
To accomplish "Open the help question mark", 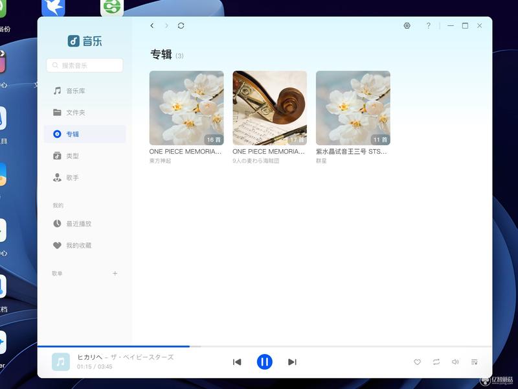I will [428, 25].
